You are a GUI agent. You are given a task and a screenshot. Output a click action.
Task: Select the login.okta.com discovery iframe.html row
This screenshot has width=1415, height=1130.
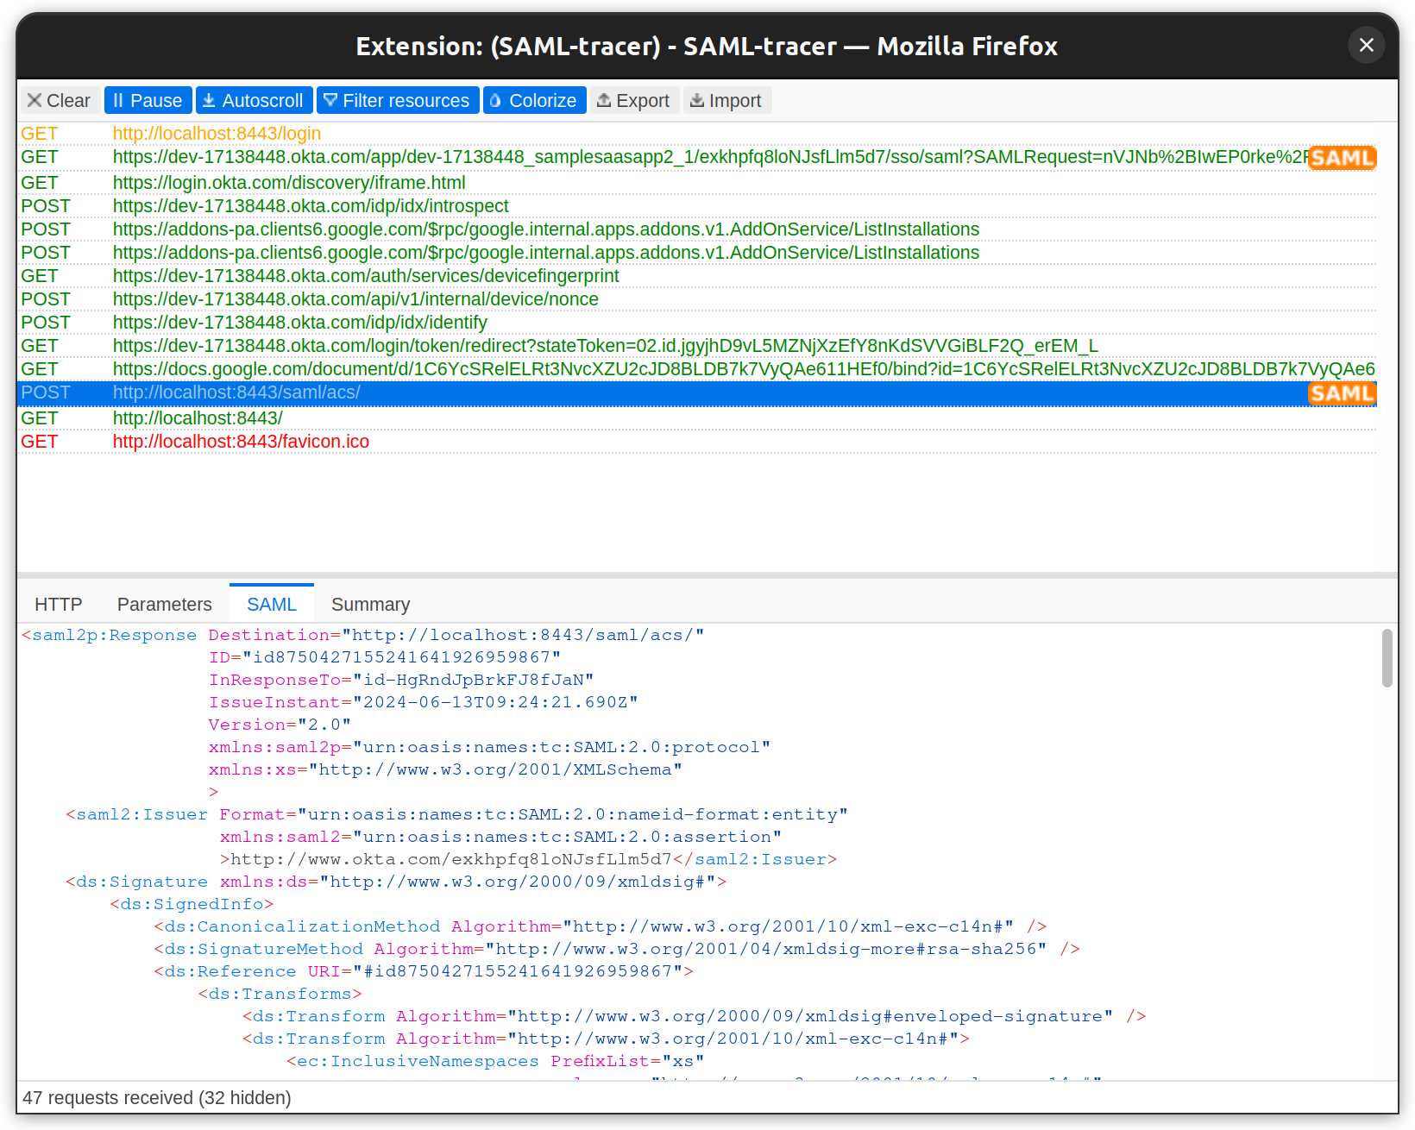click(x=697, y=183)
